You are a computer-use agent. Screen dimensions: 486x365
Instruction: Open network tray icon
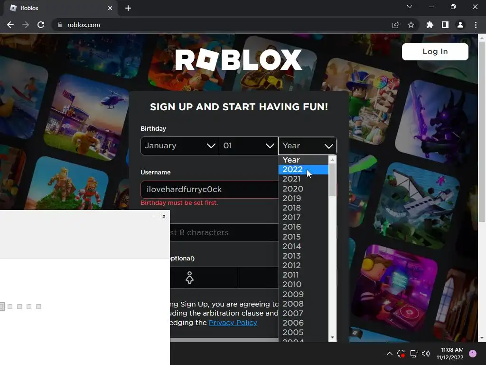click(414, 354)
